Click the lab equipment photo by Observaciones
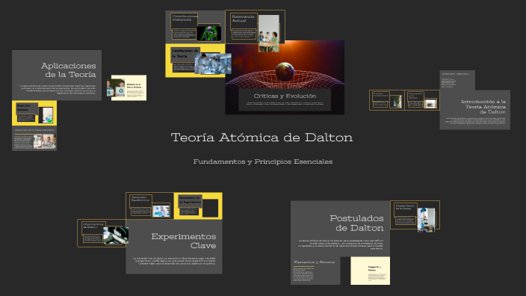This screenshot has height=296, width=526. pyautogui.click(x=116, y=235)
